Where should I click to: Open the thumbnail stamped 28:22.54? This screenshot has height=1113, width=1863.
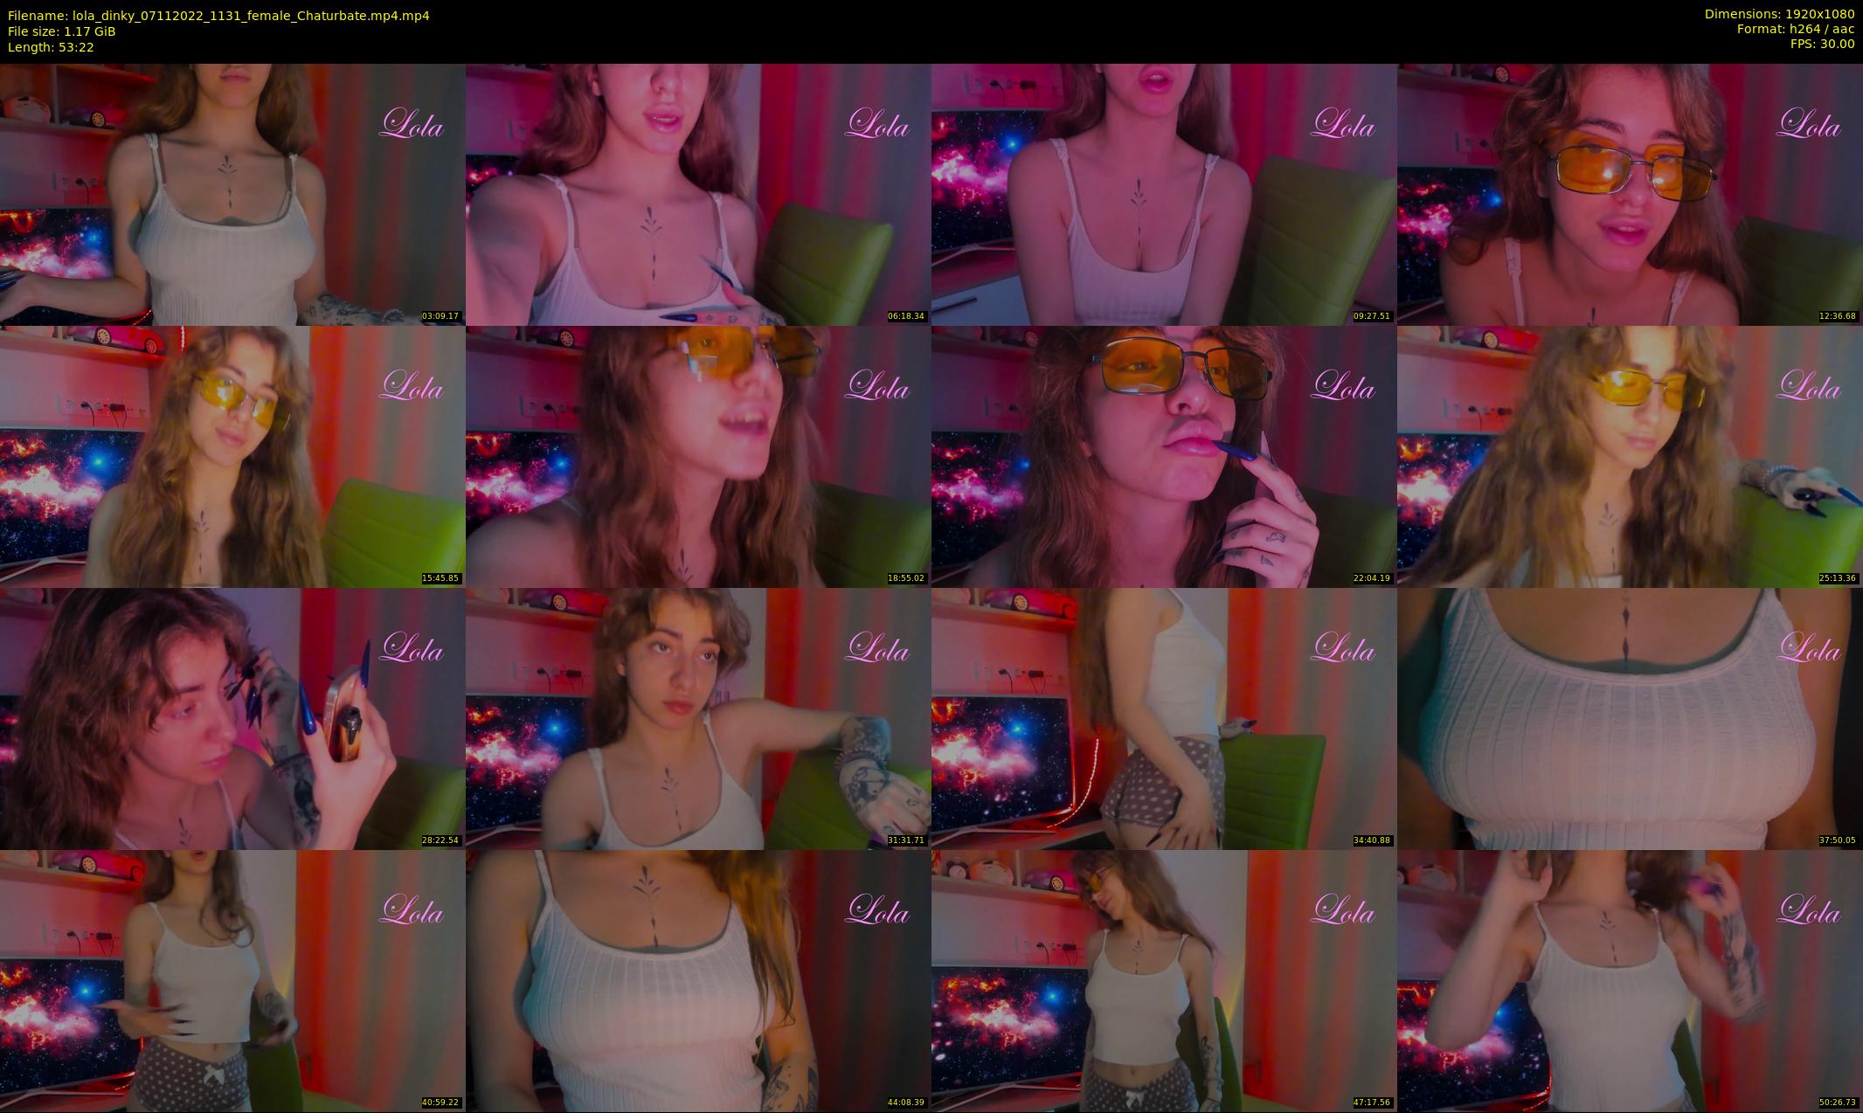(232, 718)
